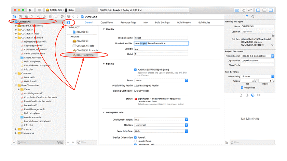Image resolution: width=287 pixels, height=161 pixels.
Task: Switch to the Build Rules tab
Action: (204, 22)
